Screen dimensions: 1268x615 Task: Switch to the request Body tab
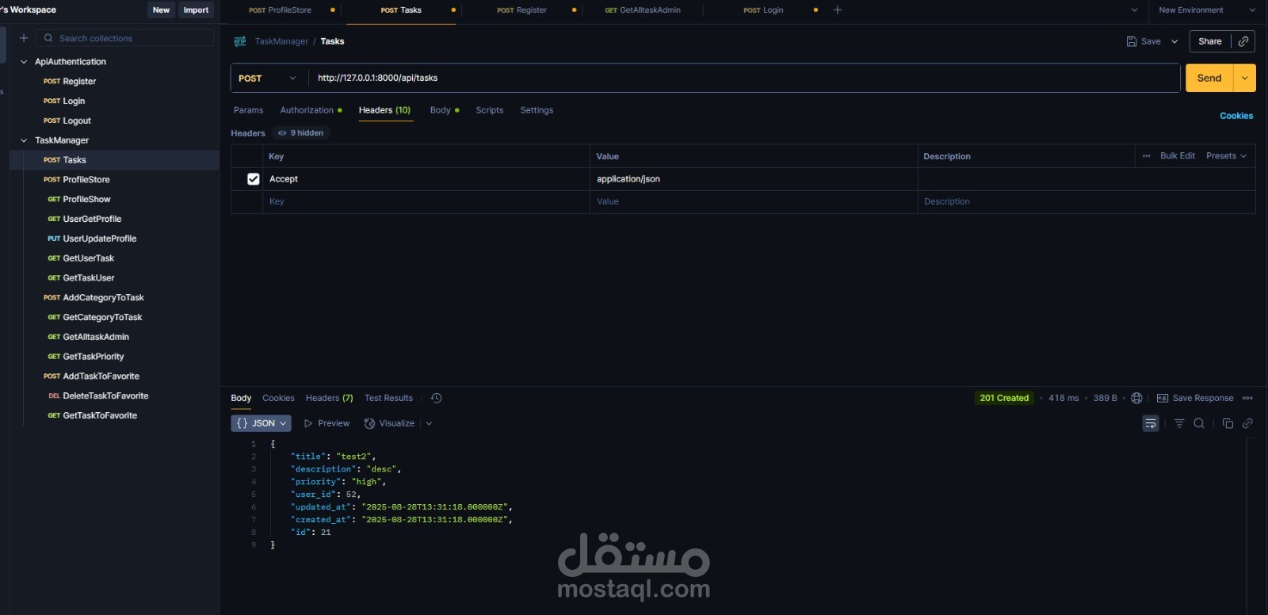click(x=444, y=110)
